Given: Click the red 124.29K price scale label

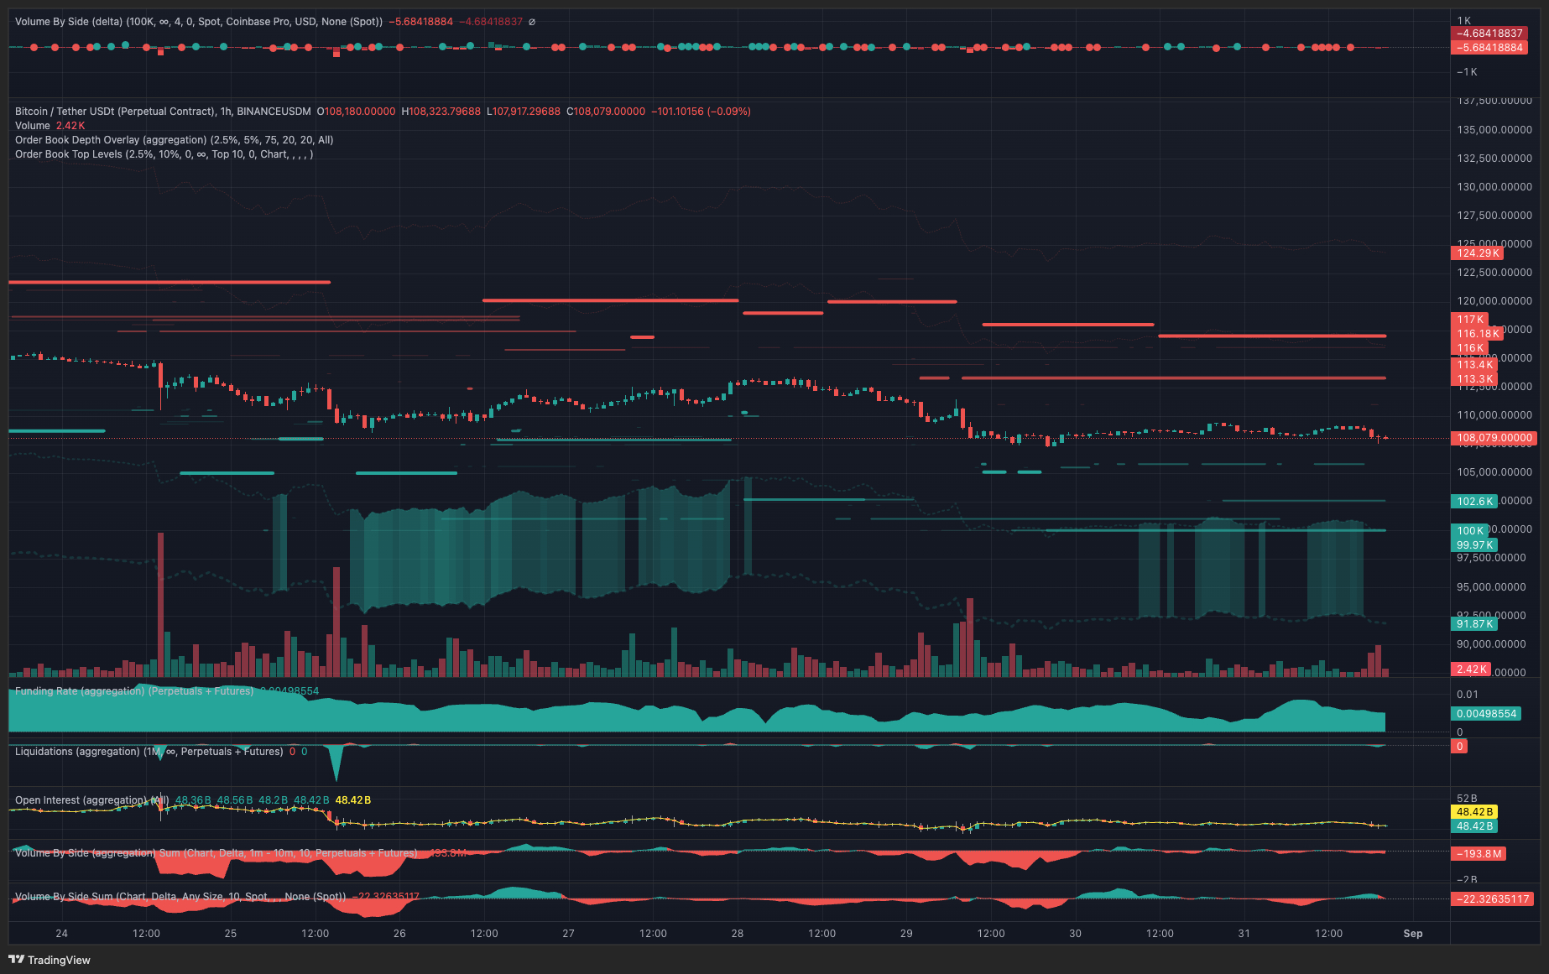Looking at the screenshot, I should pyautogui.click(x=1475, y=252).
